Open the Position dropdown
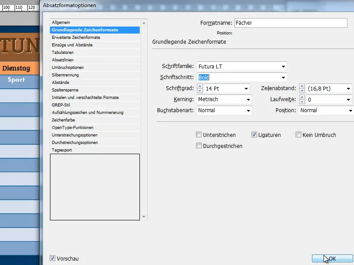Screen dimensions: 354x265 [350, 110]
